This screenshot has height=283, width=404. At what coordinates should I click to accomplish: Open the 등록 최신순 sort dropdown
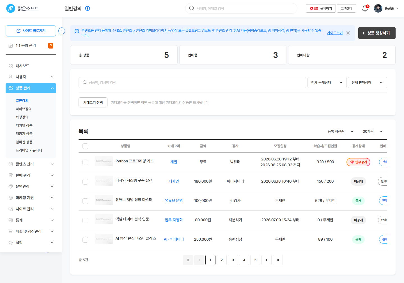point(341,131)
